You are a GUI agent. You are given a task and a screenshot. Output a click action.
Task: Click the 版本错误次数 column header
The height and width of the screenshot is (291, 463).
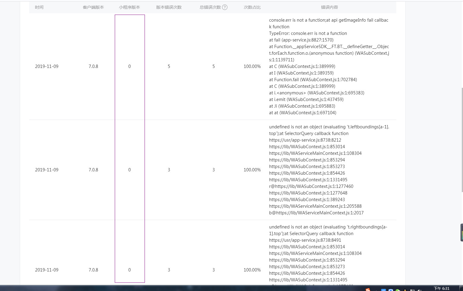[x=169, y=7]
